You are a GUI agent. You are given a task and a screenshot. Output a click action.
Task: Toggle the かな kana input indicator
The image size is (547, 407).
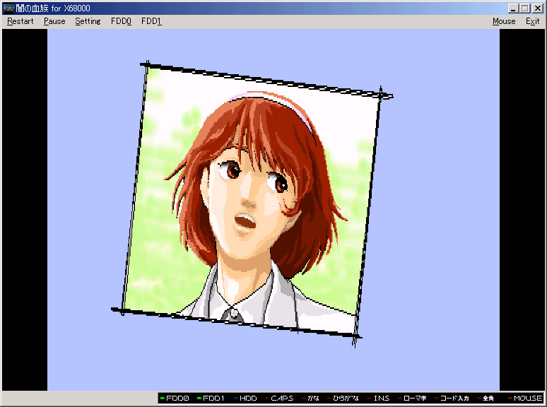pos(310,399)
